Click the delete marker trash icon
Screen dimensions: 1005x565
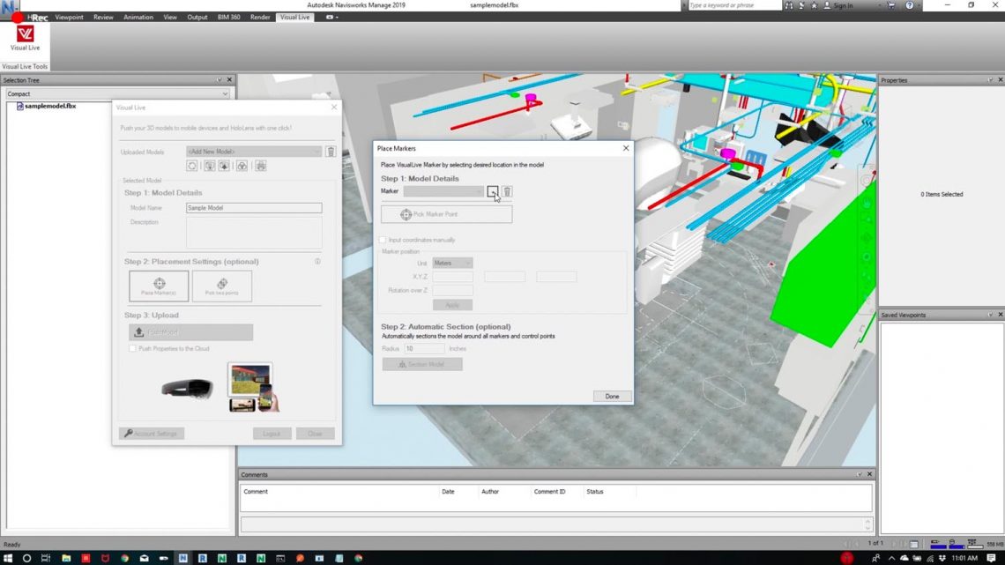coord(506,191)
